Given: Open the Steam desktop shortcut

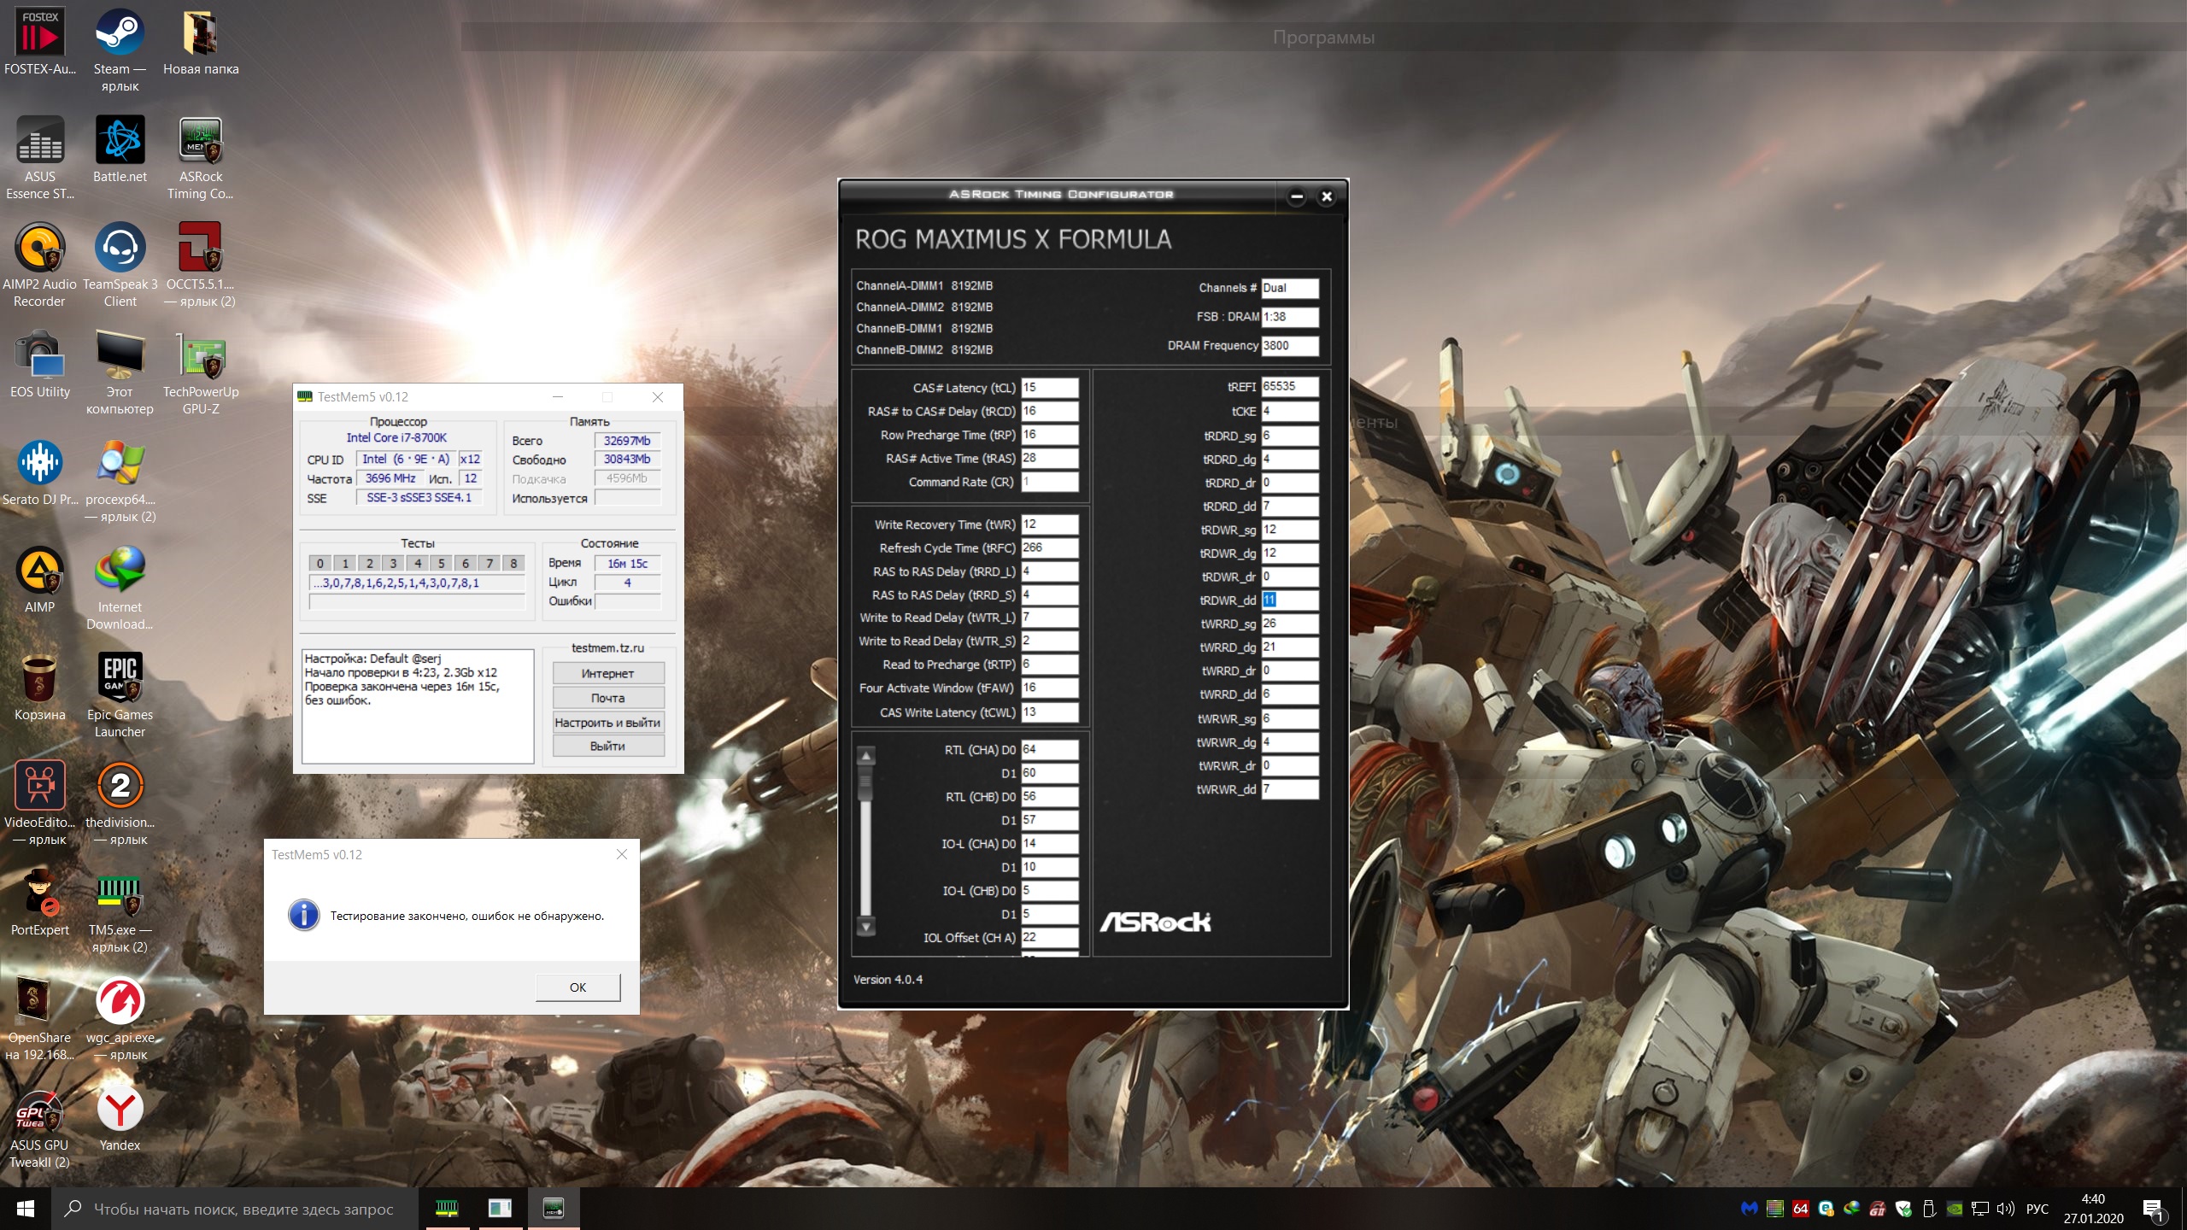Looking at the screenshot, I should coord(120,34).
